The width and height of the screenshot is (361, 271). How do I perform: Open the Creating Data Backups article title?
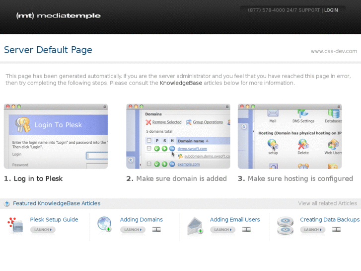(x=330, y=220)
